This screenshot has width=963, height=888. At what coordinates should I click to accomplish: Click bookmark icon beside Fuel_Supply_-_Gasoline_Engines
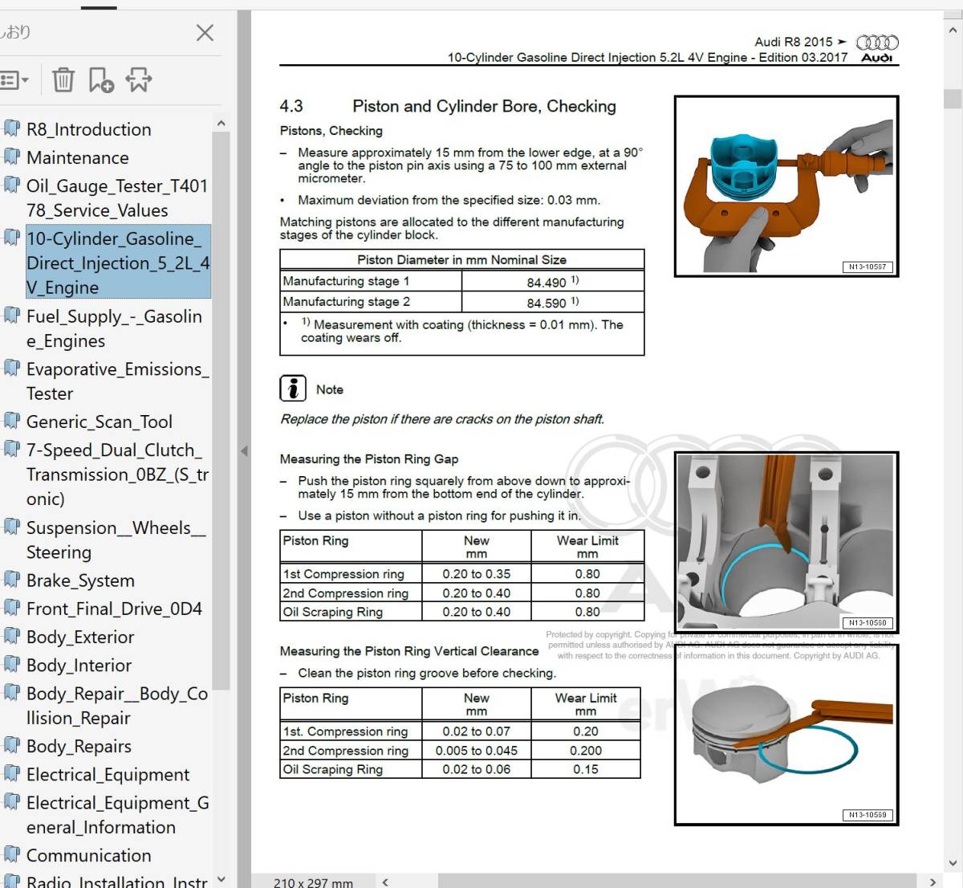tap(11, 316)
